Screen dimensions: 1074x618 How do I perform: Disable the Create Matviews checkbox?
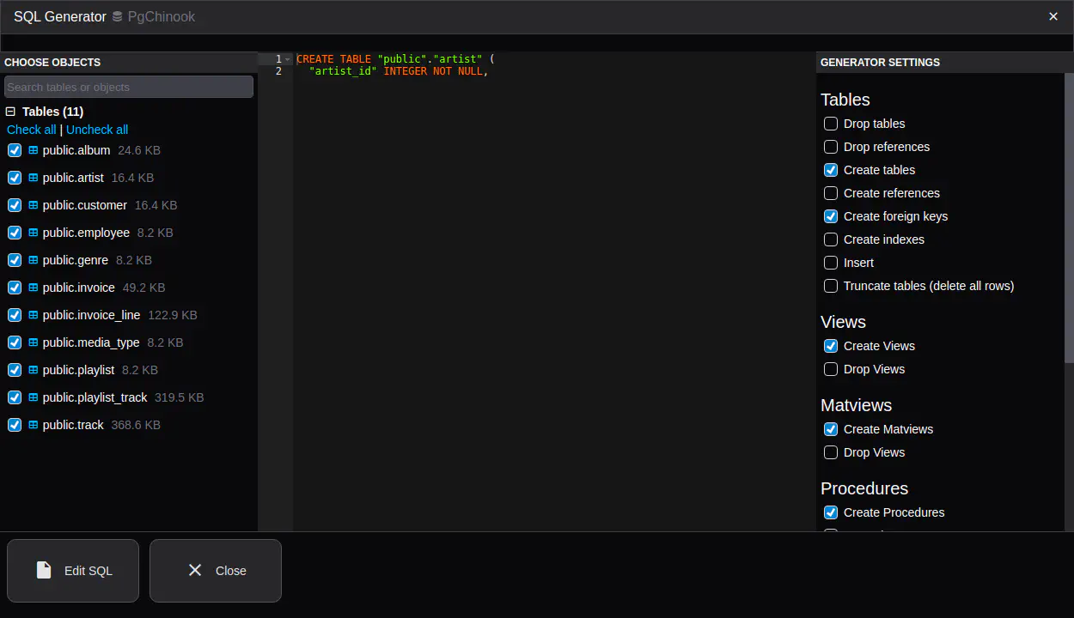[831, 429]
